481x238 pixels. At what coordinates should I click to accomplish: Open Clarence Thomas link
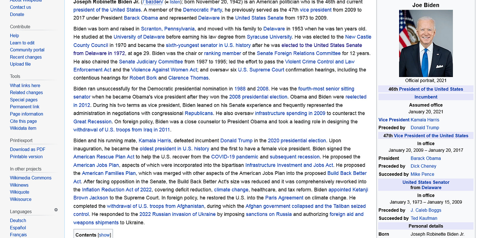click(x=188, y=78)
